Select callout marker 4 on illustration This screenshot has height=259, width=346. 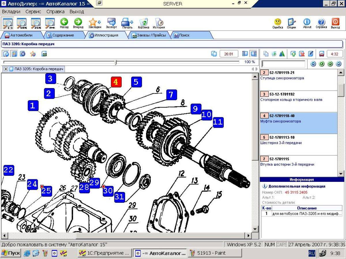pos(116,82)
